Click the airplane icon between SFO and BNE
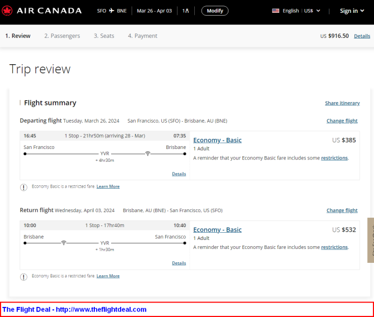374x317 pixels. tap(112, 11)
